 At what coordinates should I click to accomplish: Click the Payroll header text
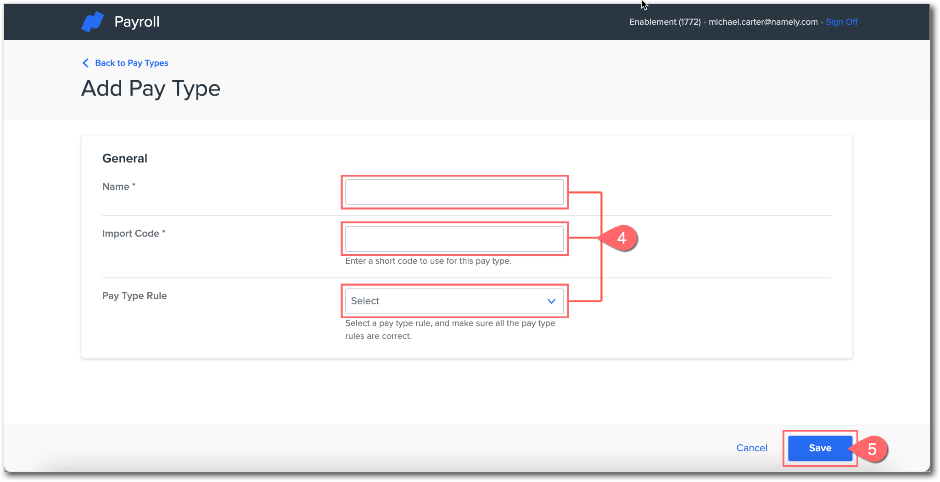click(137, 21)
